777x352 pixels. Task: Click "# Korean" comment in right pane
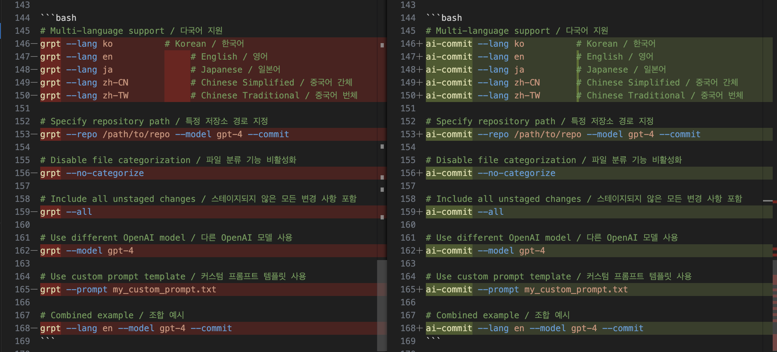[597, 44]
